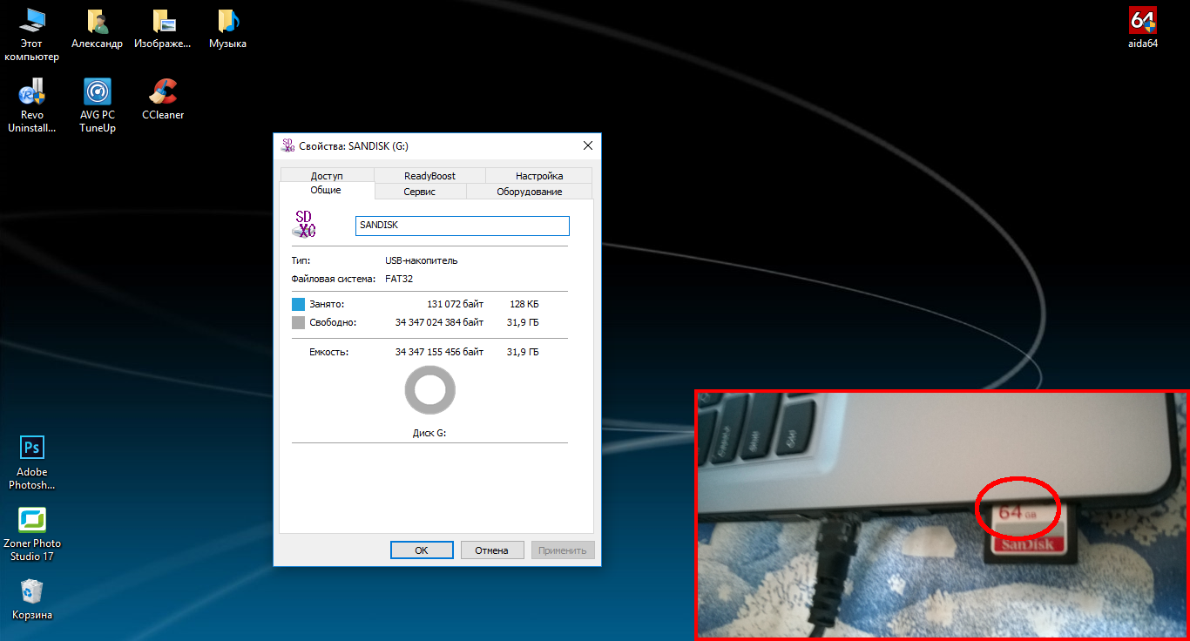1190x641 pixels.
Task: Launch Zoner Photo Studio 17 icon
Action: 32,535
